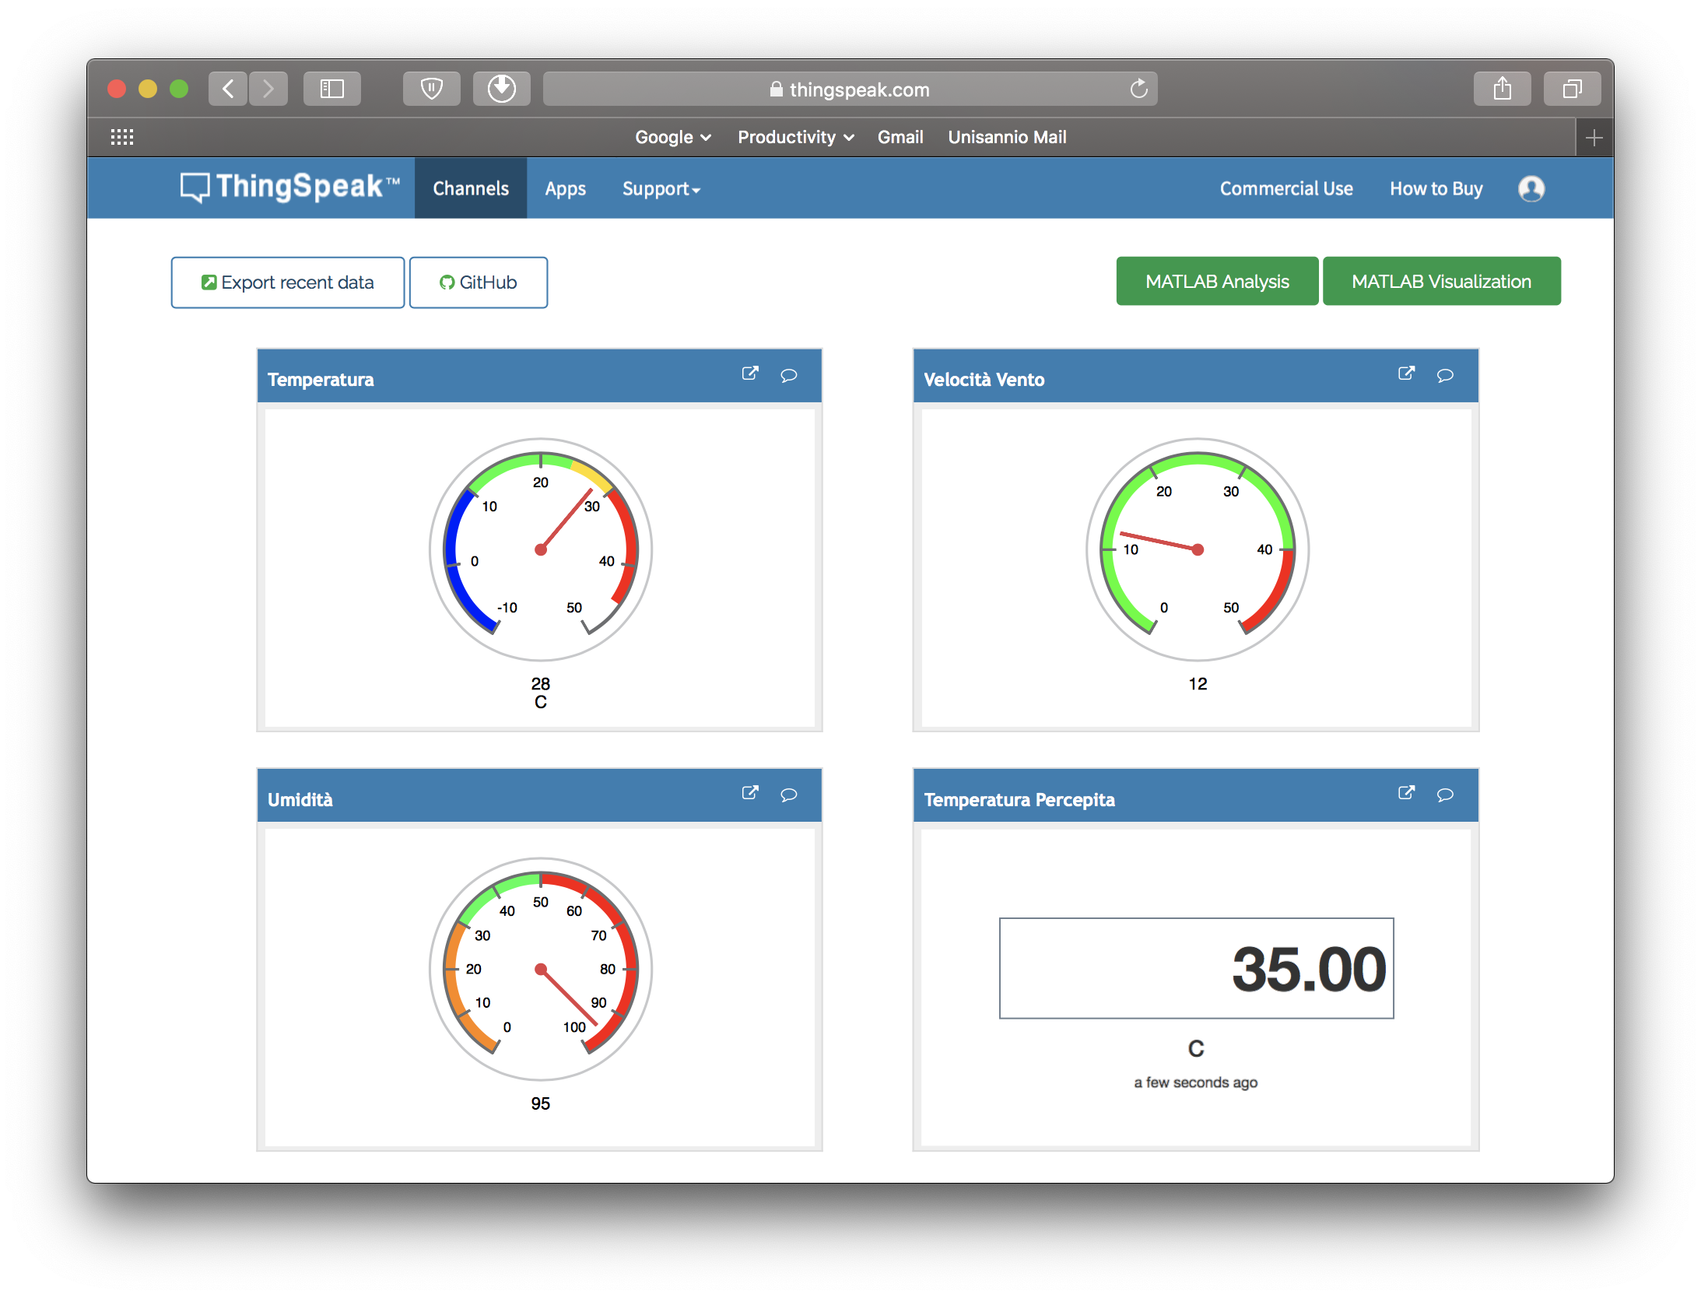Open the user account avatar icon
Viewport: 1701px width, 1298px height.
1531,189
